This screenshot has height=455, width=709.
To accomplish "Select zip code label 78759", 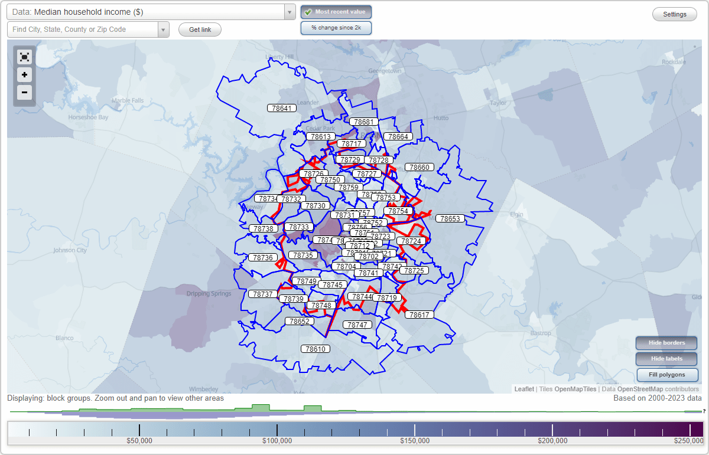I will [348, 187].
